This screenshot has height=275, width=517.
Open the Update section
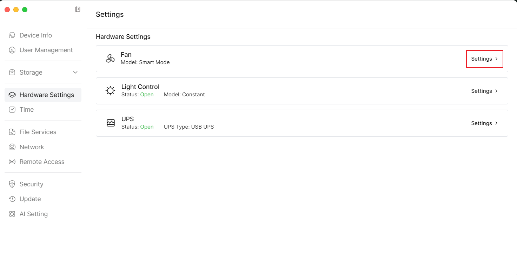[x=30, y=199]
